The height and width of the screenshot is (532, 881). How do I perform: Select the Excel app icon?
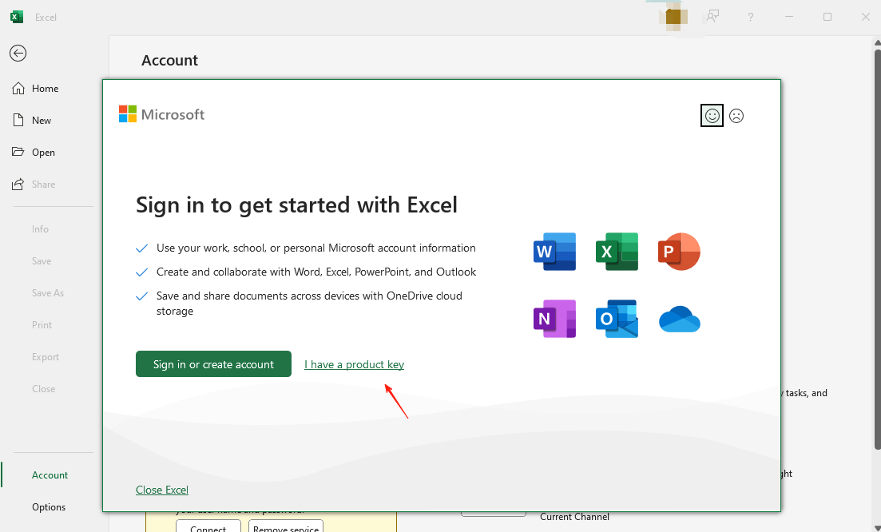pyautogui.click(x=617, y=252)
